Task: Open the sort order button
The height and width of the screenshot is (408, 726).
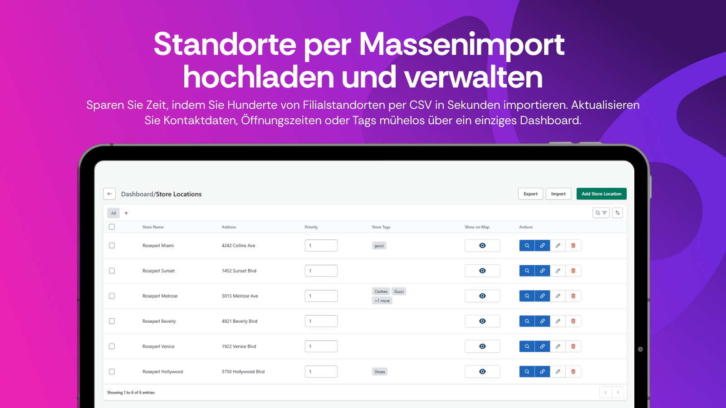Action: click(618, 213)
